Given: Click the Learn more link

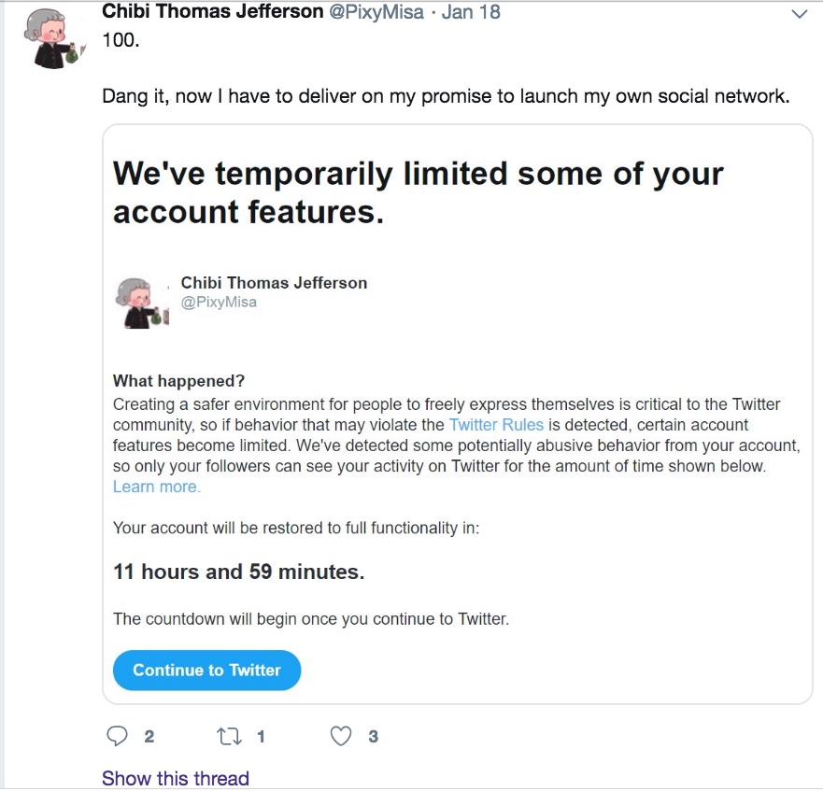Looking at the screenshot, I should point(156,487).
